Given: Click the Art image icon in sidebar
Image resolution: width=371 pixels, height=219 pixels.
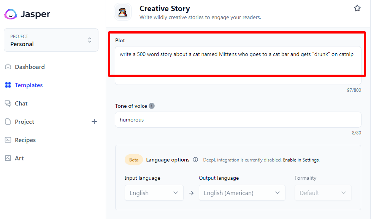Looking at the screenshot, I should (8, 158).
